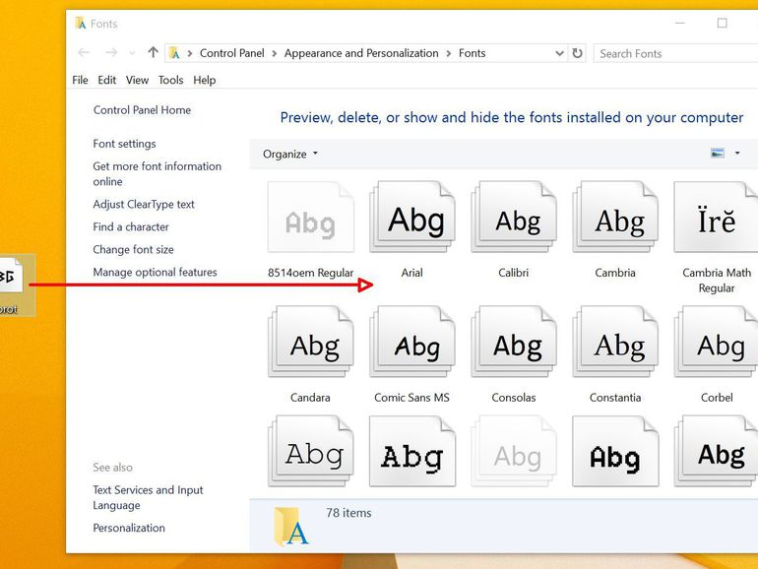Click the Fonts folder icon in details pane
Screen dimensions: 758x569
click(x=291, y=527)
